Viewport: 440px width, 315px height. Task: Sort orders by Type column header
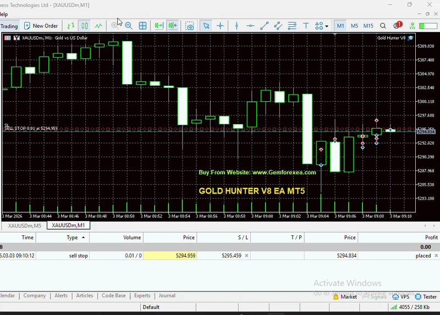[63, 237]
